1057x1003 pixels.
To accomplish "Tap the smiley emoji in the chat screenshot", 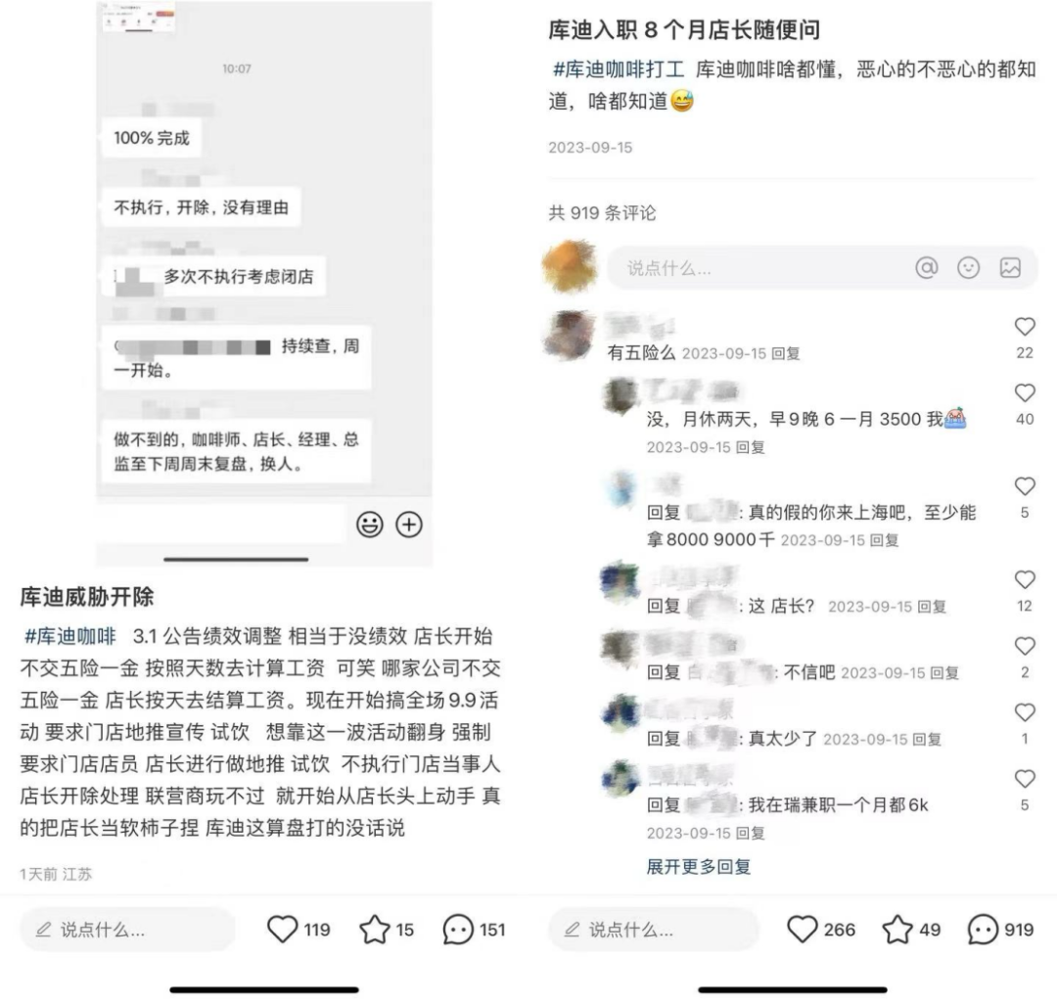I will point(369,524).
